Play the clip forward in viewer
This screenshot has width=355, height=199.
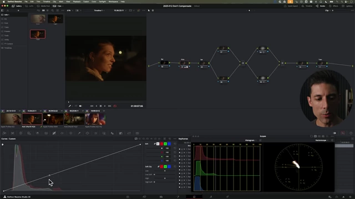(x=105, y=106)
